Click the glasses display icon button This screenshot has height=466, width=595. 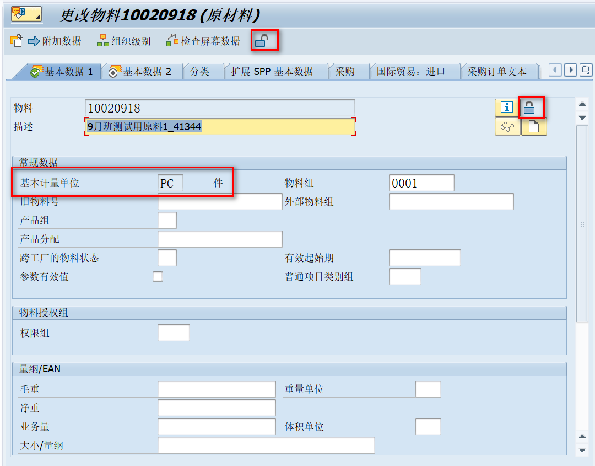click(x=507, y=126)
